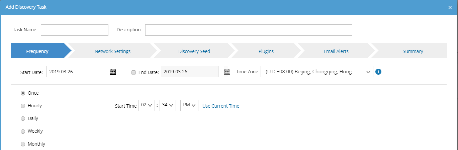Expand the AM/PM selector
The width and height of the screenshot is (458, 150).
pyautogui.click(x=189, y=105)
